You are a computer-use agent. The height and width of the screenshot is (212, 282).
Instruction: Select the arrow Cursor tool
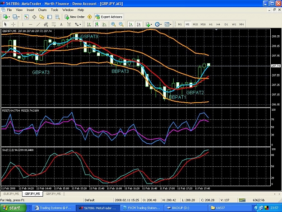tap(5, 24)
